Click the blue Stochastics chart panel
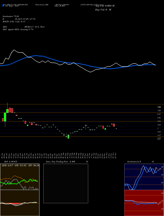 pyautogui.click(x=144, y=177)
